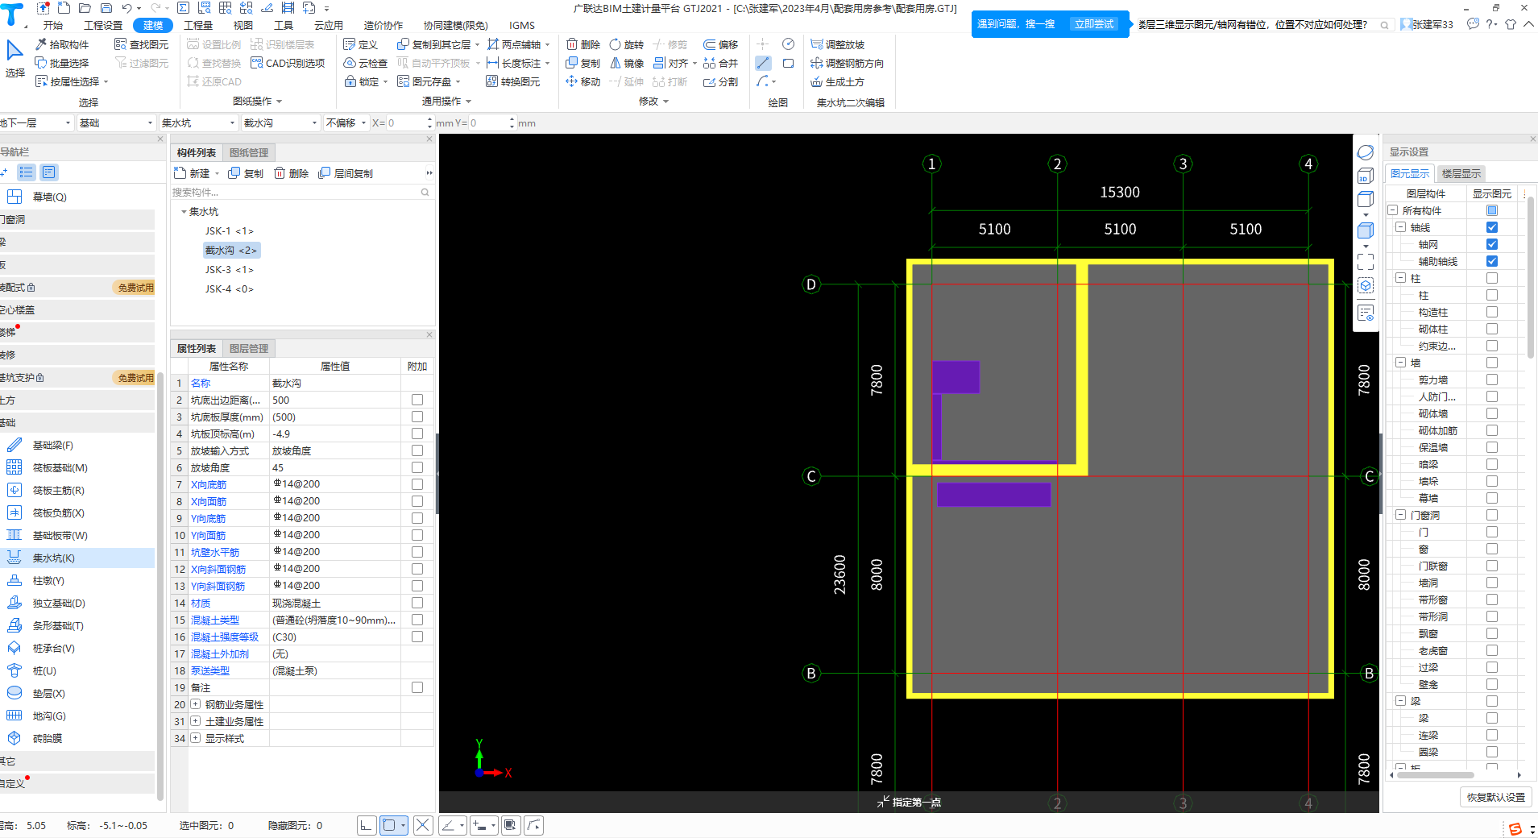1538x838 pixels.
Task: Expand the 土建业务属性 property group
Action: click(x=195, y=721)
